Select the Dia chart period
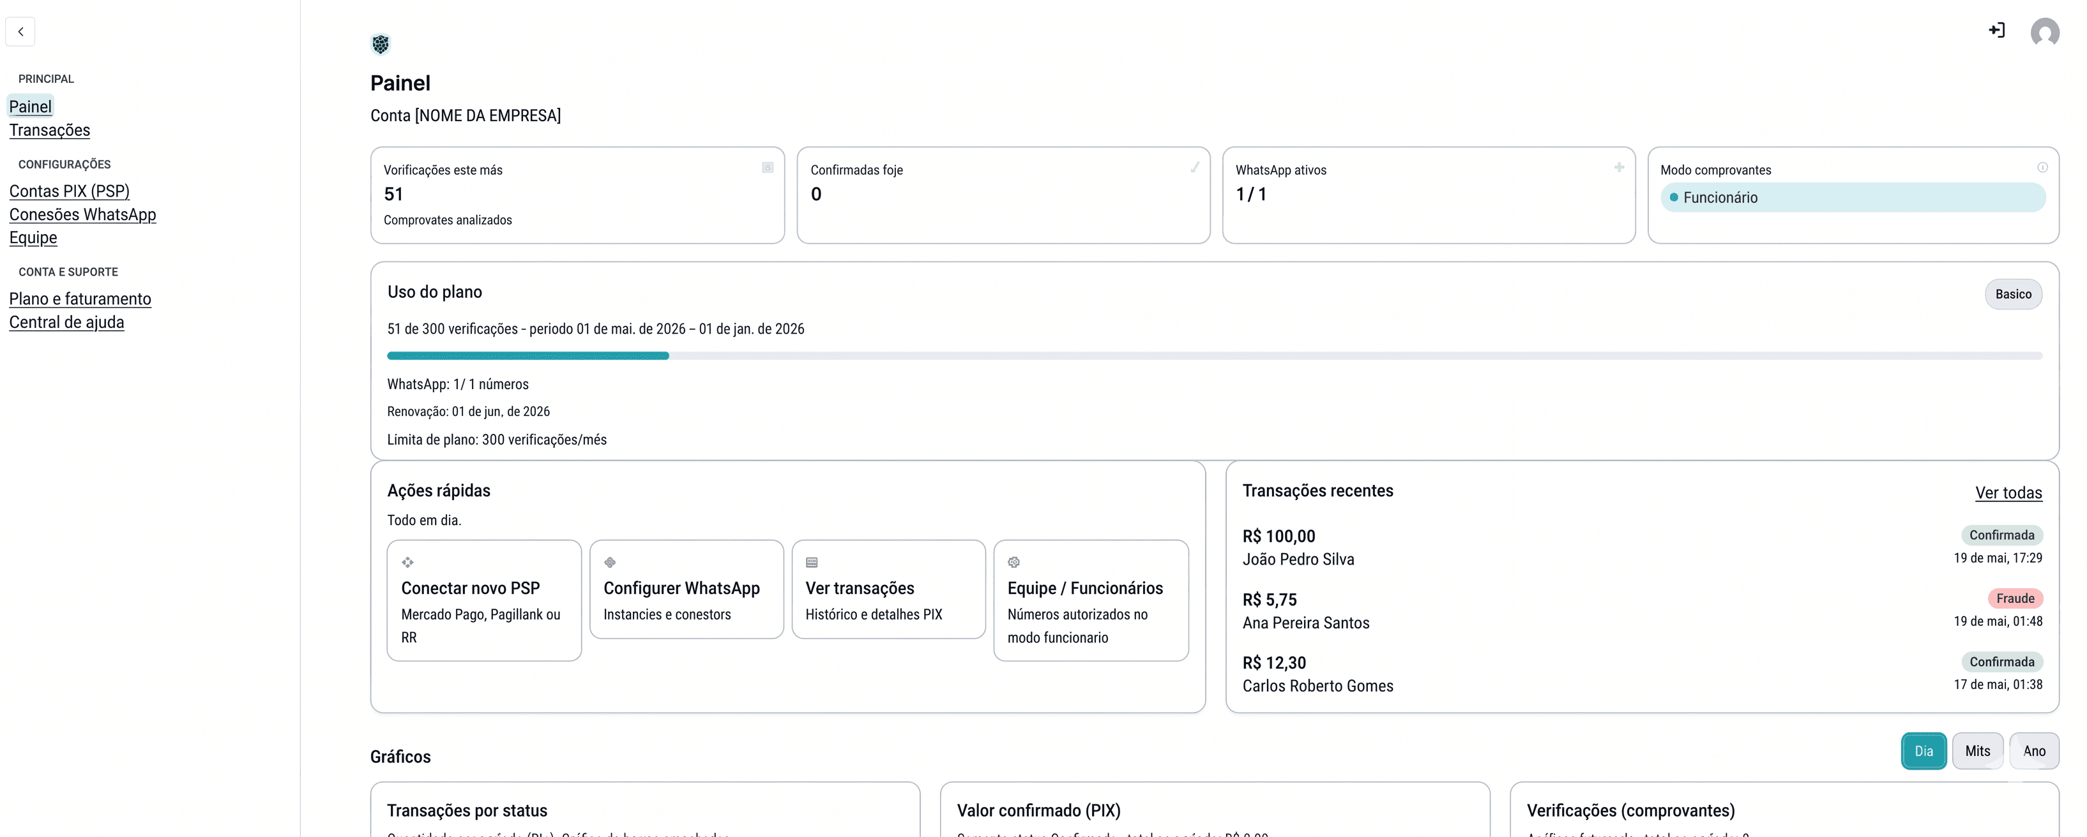 pos(1924,750)
